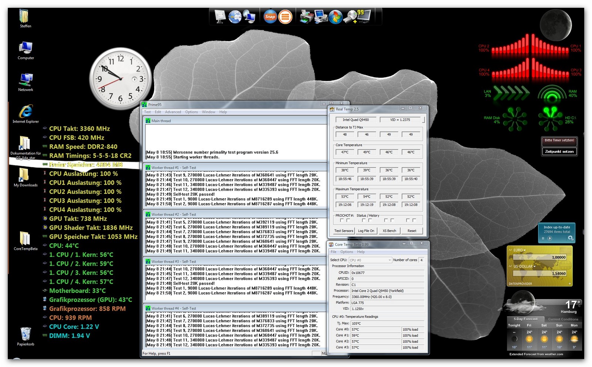The height and width of the screenshot is (367, 592).
Task: Select the Computer desktop icon
Action: pos(26,50)
